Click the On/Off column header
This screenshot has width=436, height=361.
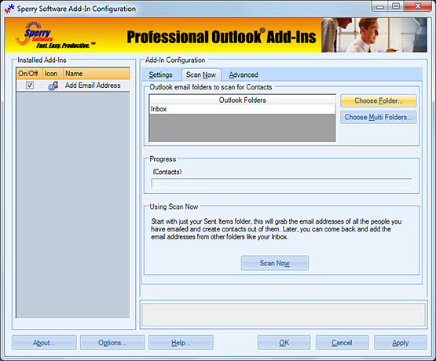pyautogui.click(x=29, y=74)
